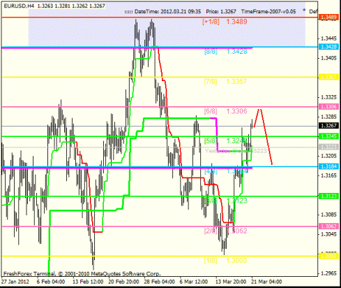Select the [8/8] level label
The height and width of the screenshot is (288, 341).
pyautogui.click(x=211, y=52)
